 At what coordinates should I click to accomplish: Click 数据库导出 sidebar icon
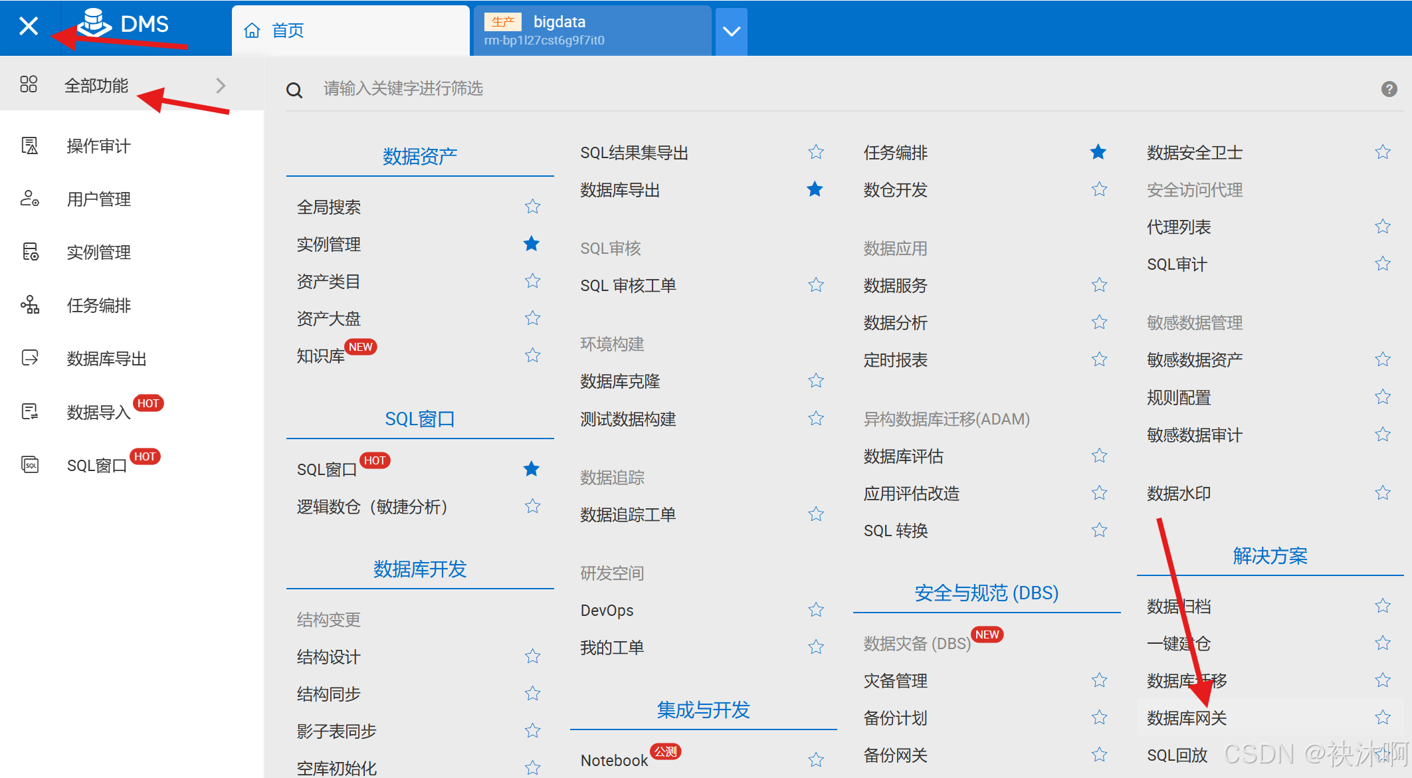[30, 358]
